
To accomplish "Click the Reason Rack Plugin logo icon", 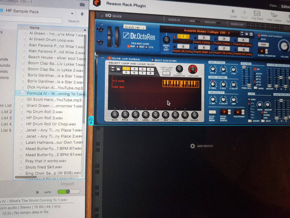I will [97, 3].
